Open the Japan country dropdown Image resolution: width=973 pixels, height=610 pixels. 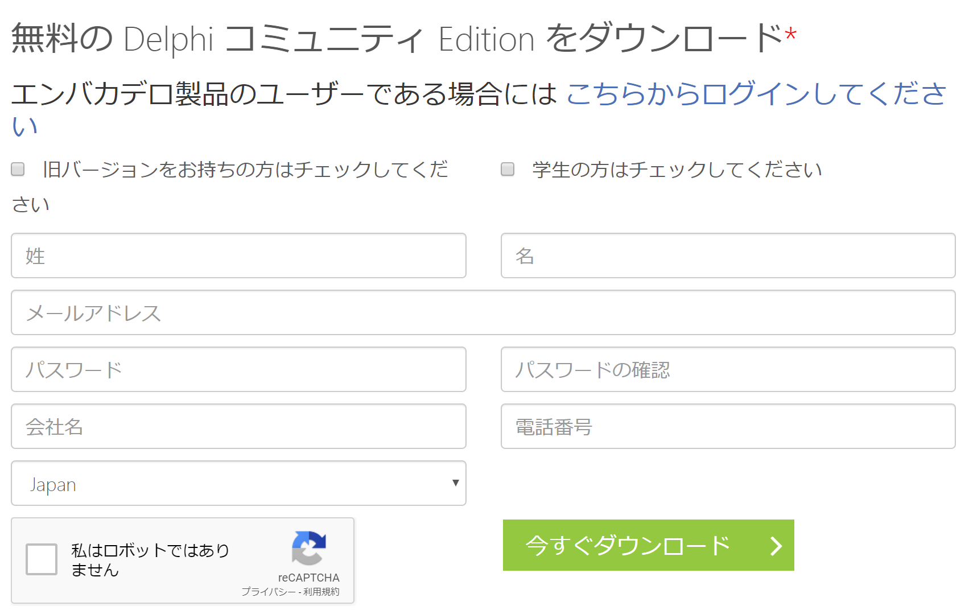point(238,483)
